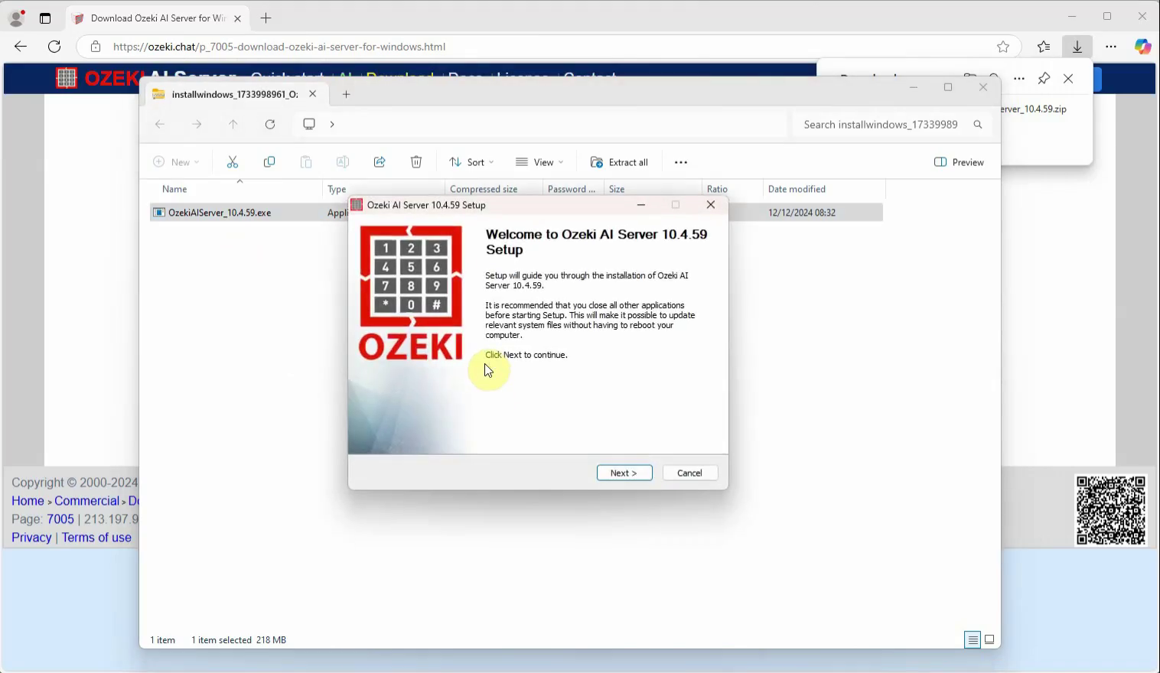This screenshot has height=673, width=1160.
Task: Sort by Ratio column header
Action: [717, 189]
